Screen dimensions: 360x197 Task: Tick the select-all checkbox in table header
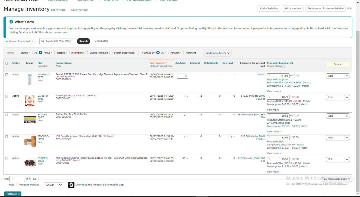coord(6,63)
